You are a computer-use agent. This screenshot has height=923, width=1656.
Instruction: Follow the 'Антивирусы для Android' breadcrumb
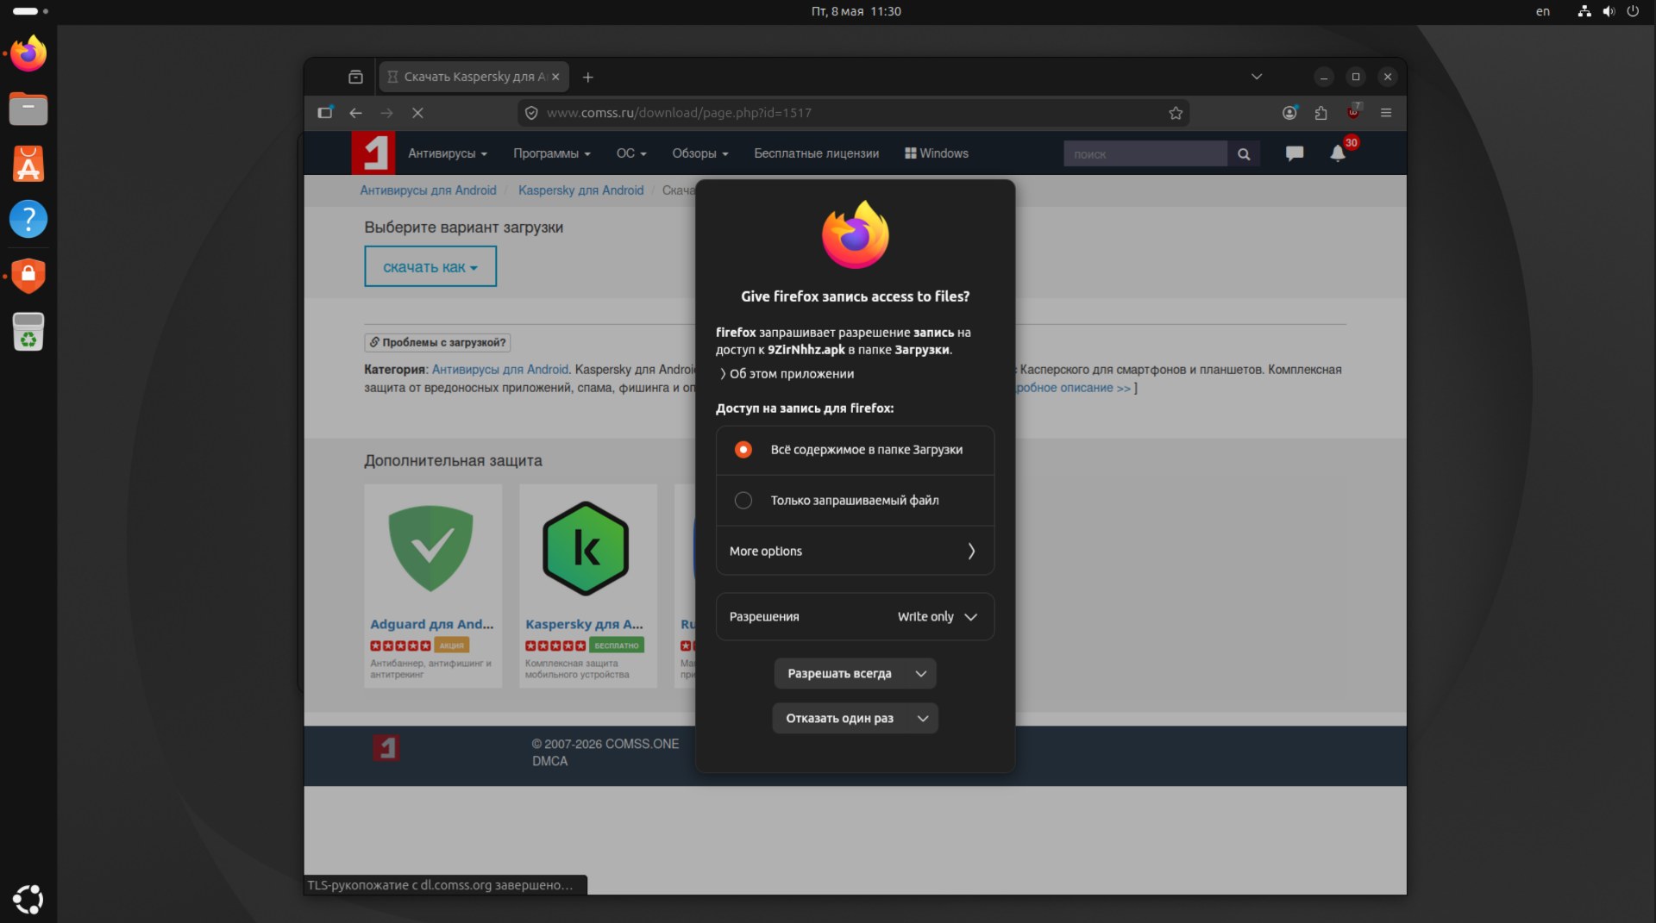[x=428, y=190]
